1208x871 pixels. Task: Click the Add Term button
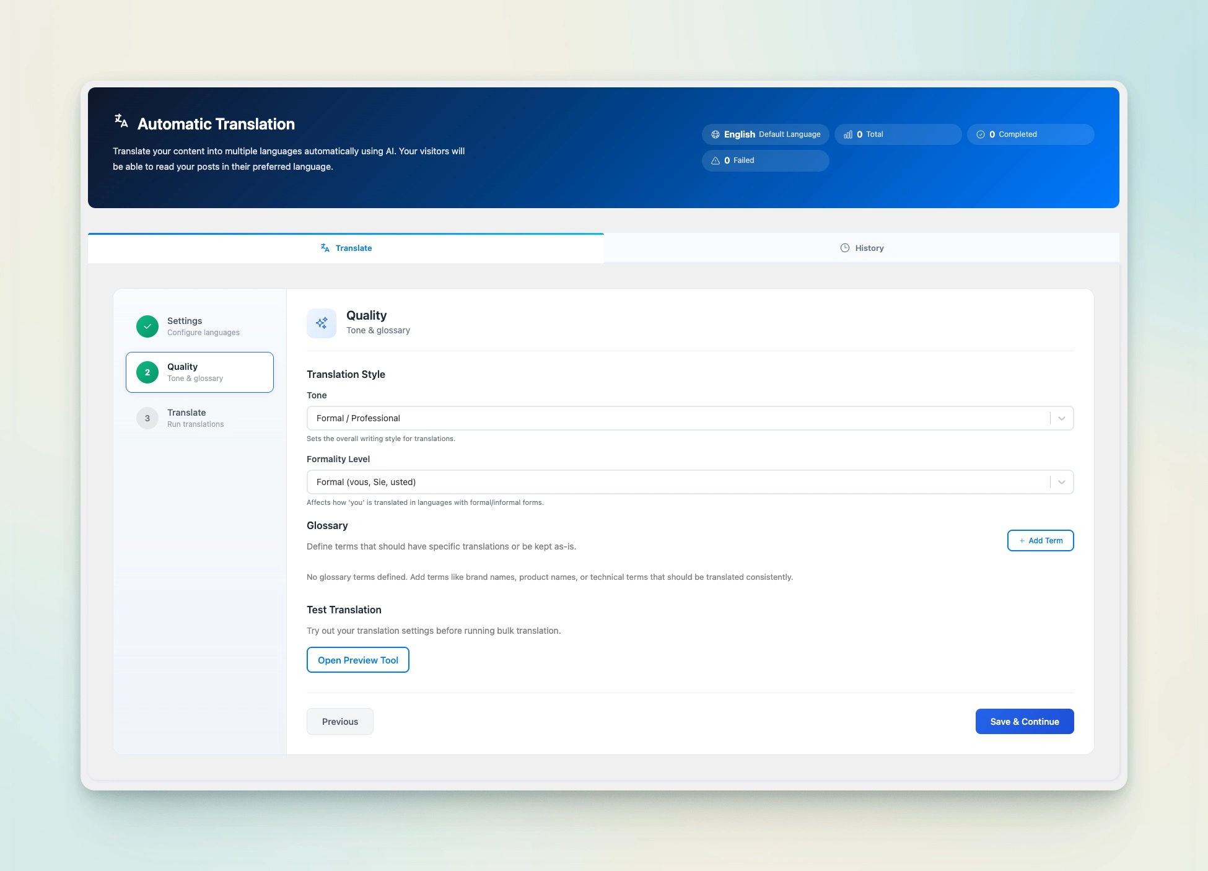(1040, 540)
